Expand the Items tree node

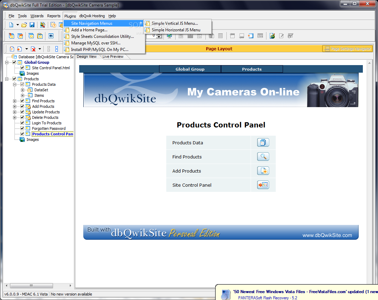pos(22,95)
